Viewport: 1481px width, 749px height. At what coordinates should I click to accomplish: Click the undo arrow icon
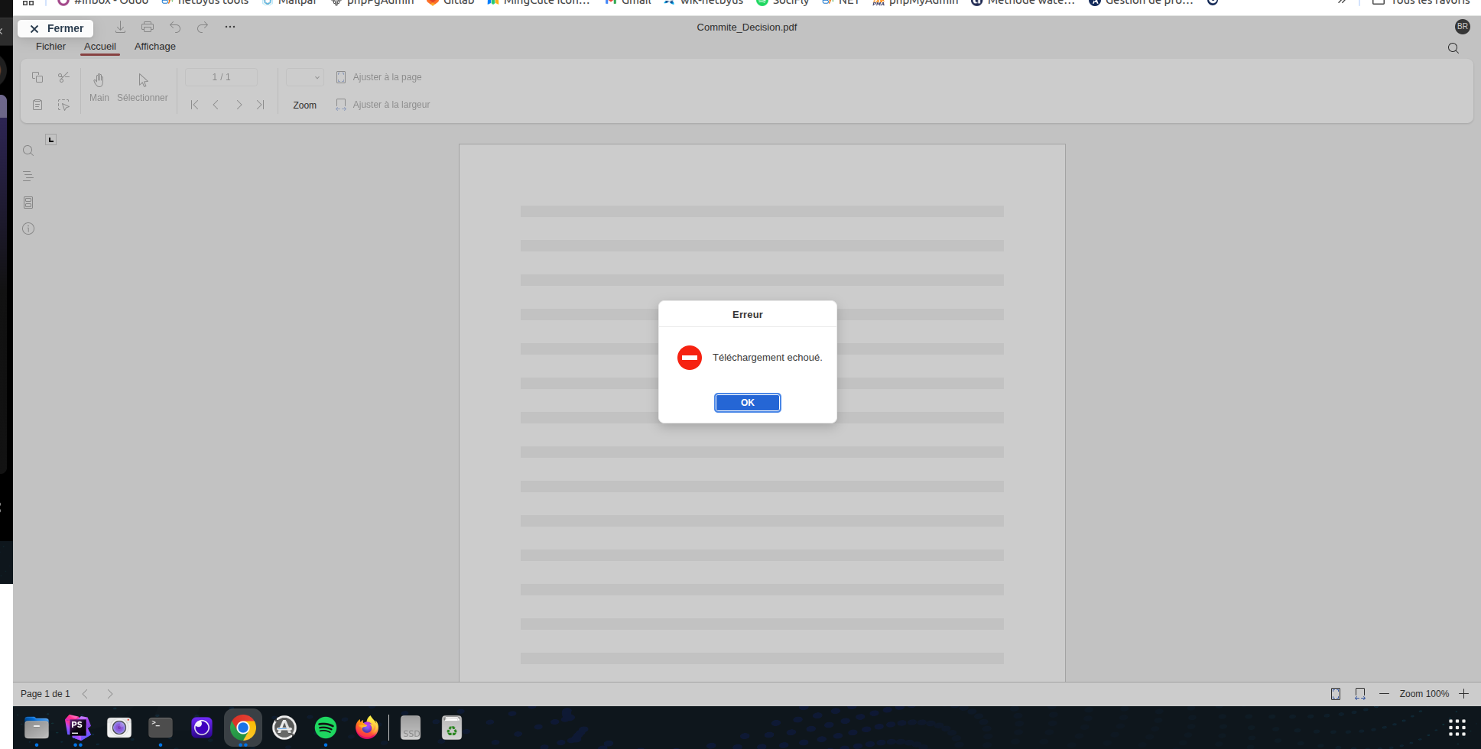click(175, 28)
